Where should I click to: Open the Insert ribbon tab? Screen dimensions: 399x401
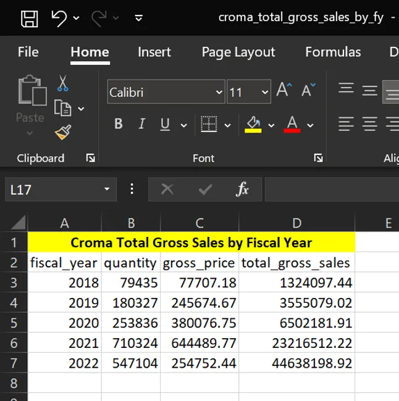[x=154, y=52]
